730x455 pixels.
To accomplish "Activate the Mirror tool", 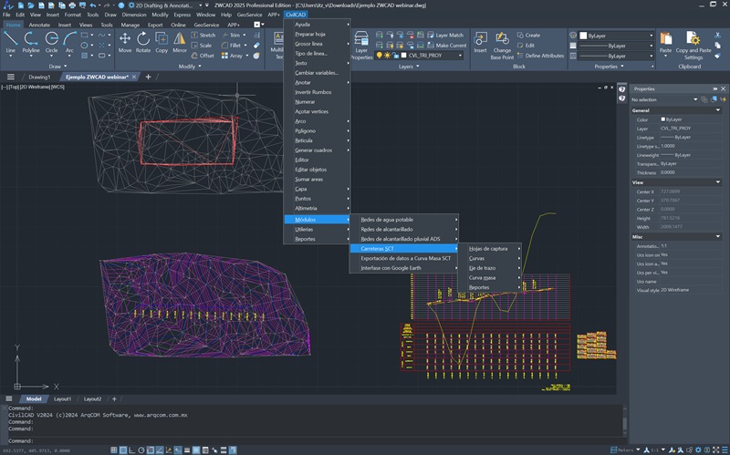I will tap(179, 42).
